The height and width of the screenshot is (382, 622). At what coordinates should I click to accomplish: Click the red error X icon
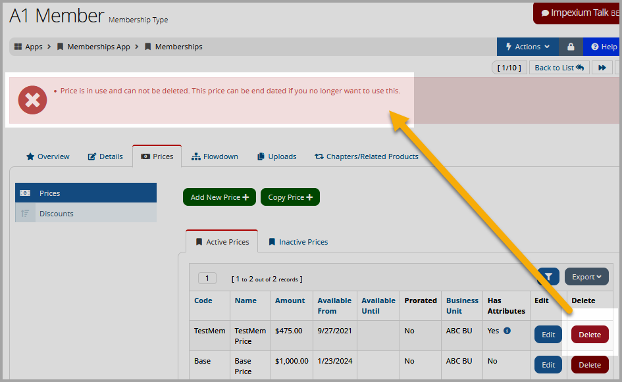click(32, 100)
